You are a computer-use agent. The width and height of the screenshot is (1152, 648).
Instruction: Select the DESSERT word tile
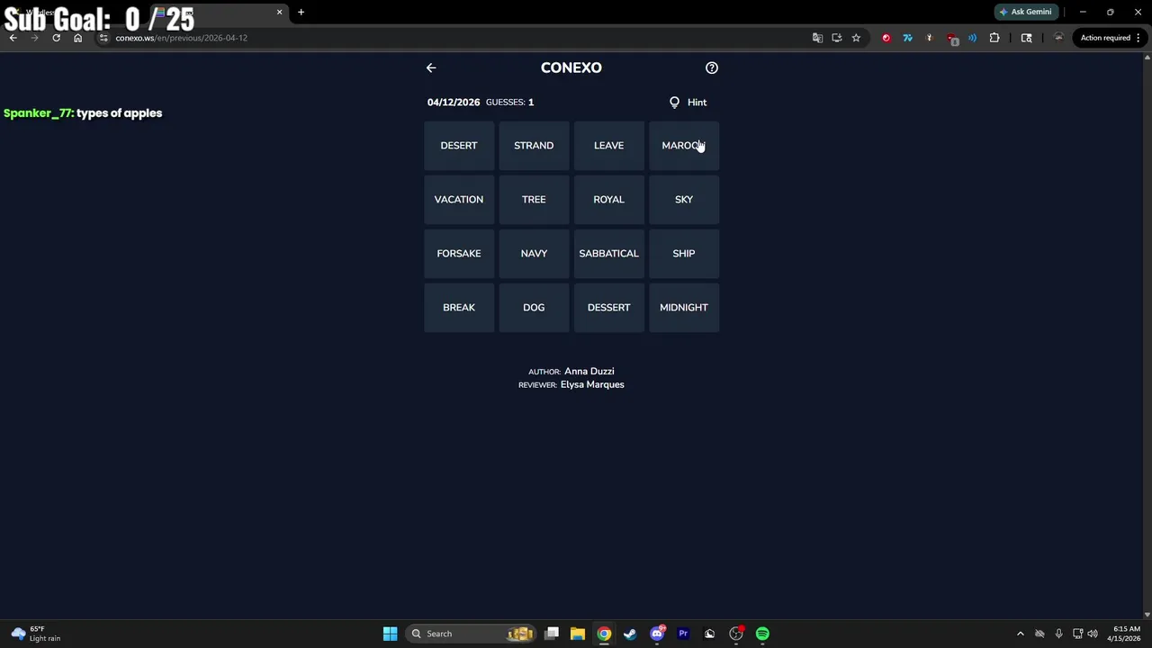coord(608,308)
